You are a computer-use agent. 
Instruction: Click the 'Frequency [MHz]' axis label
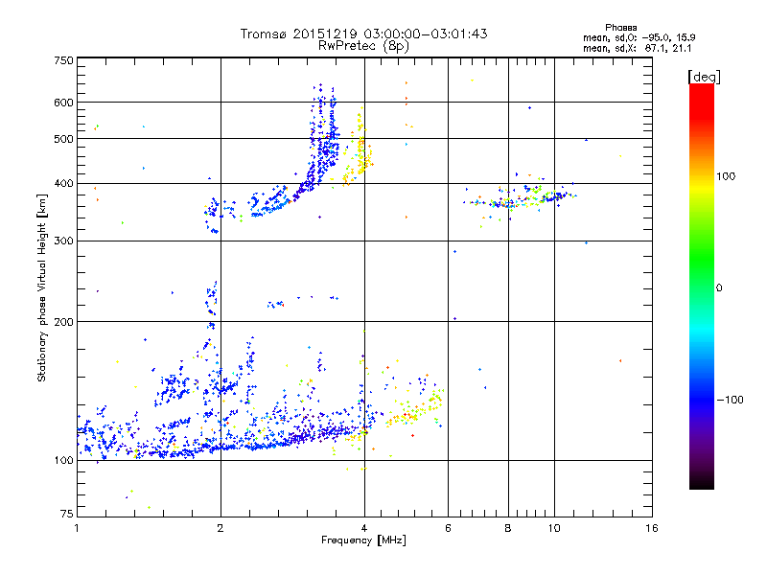coord(363,540)
